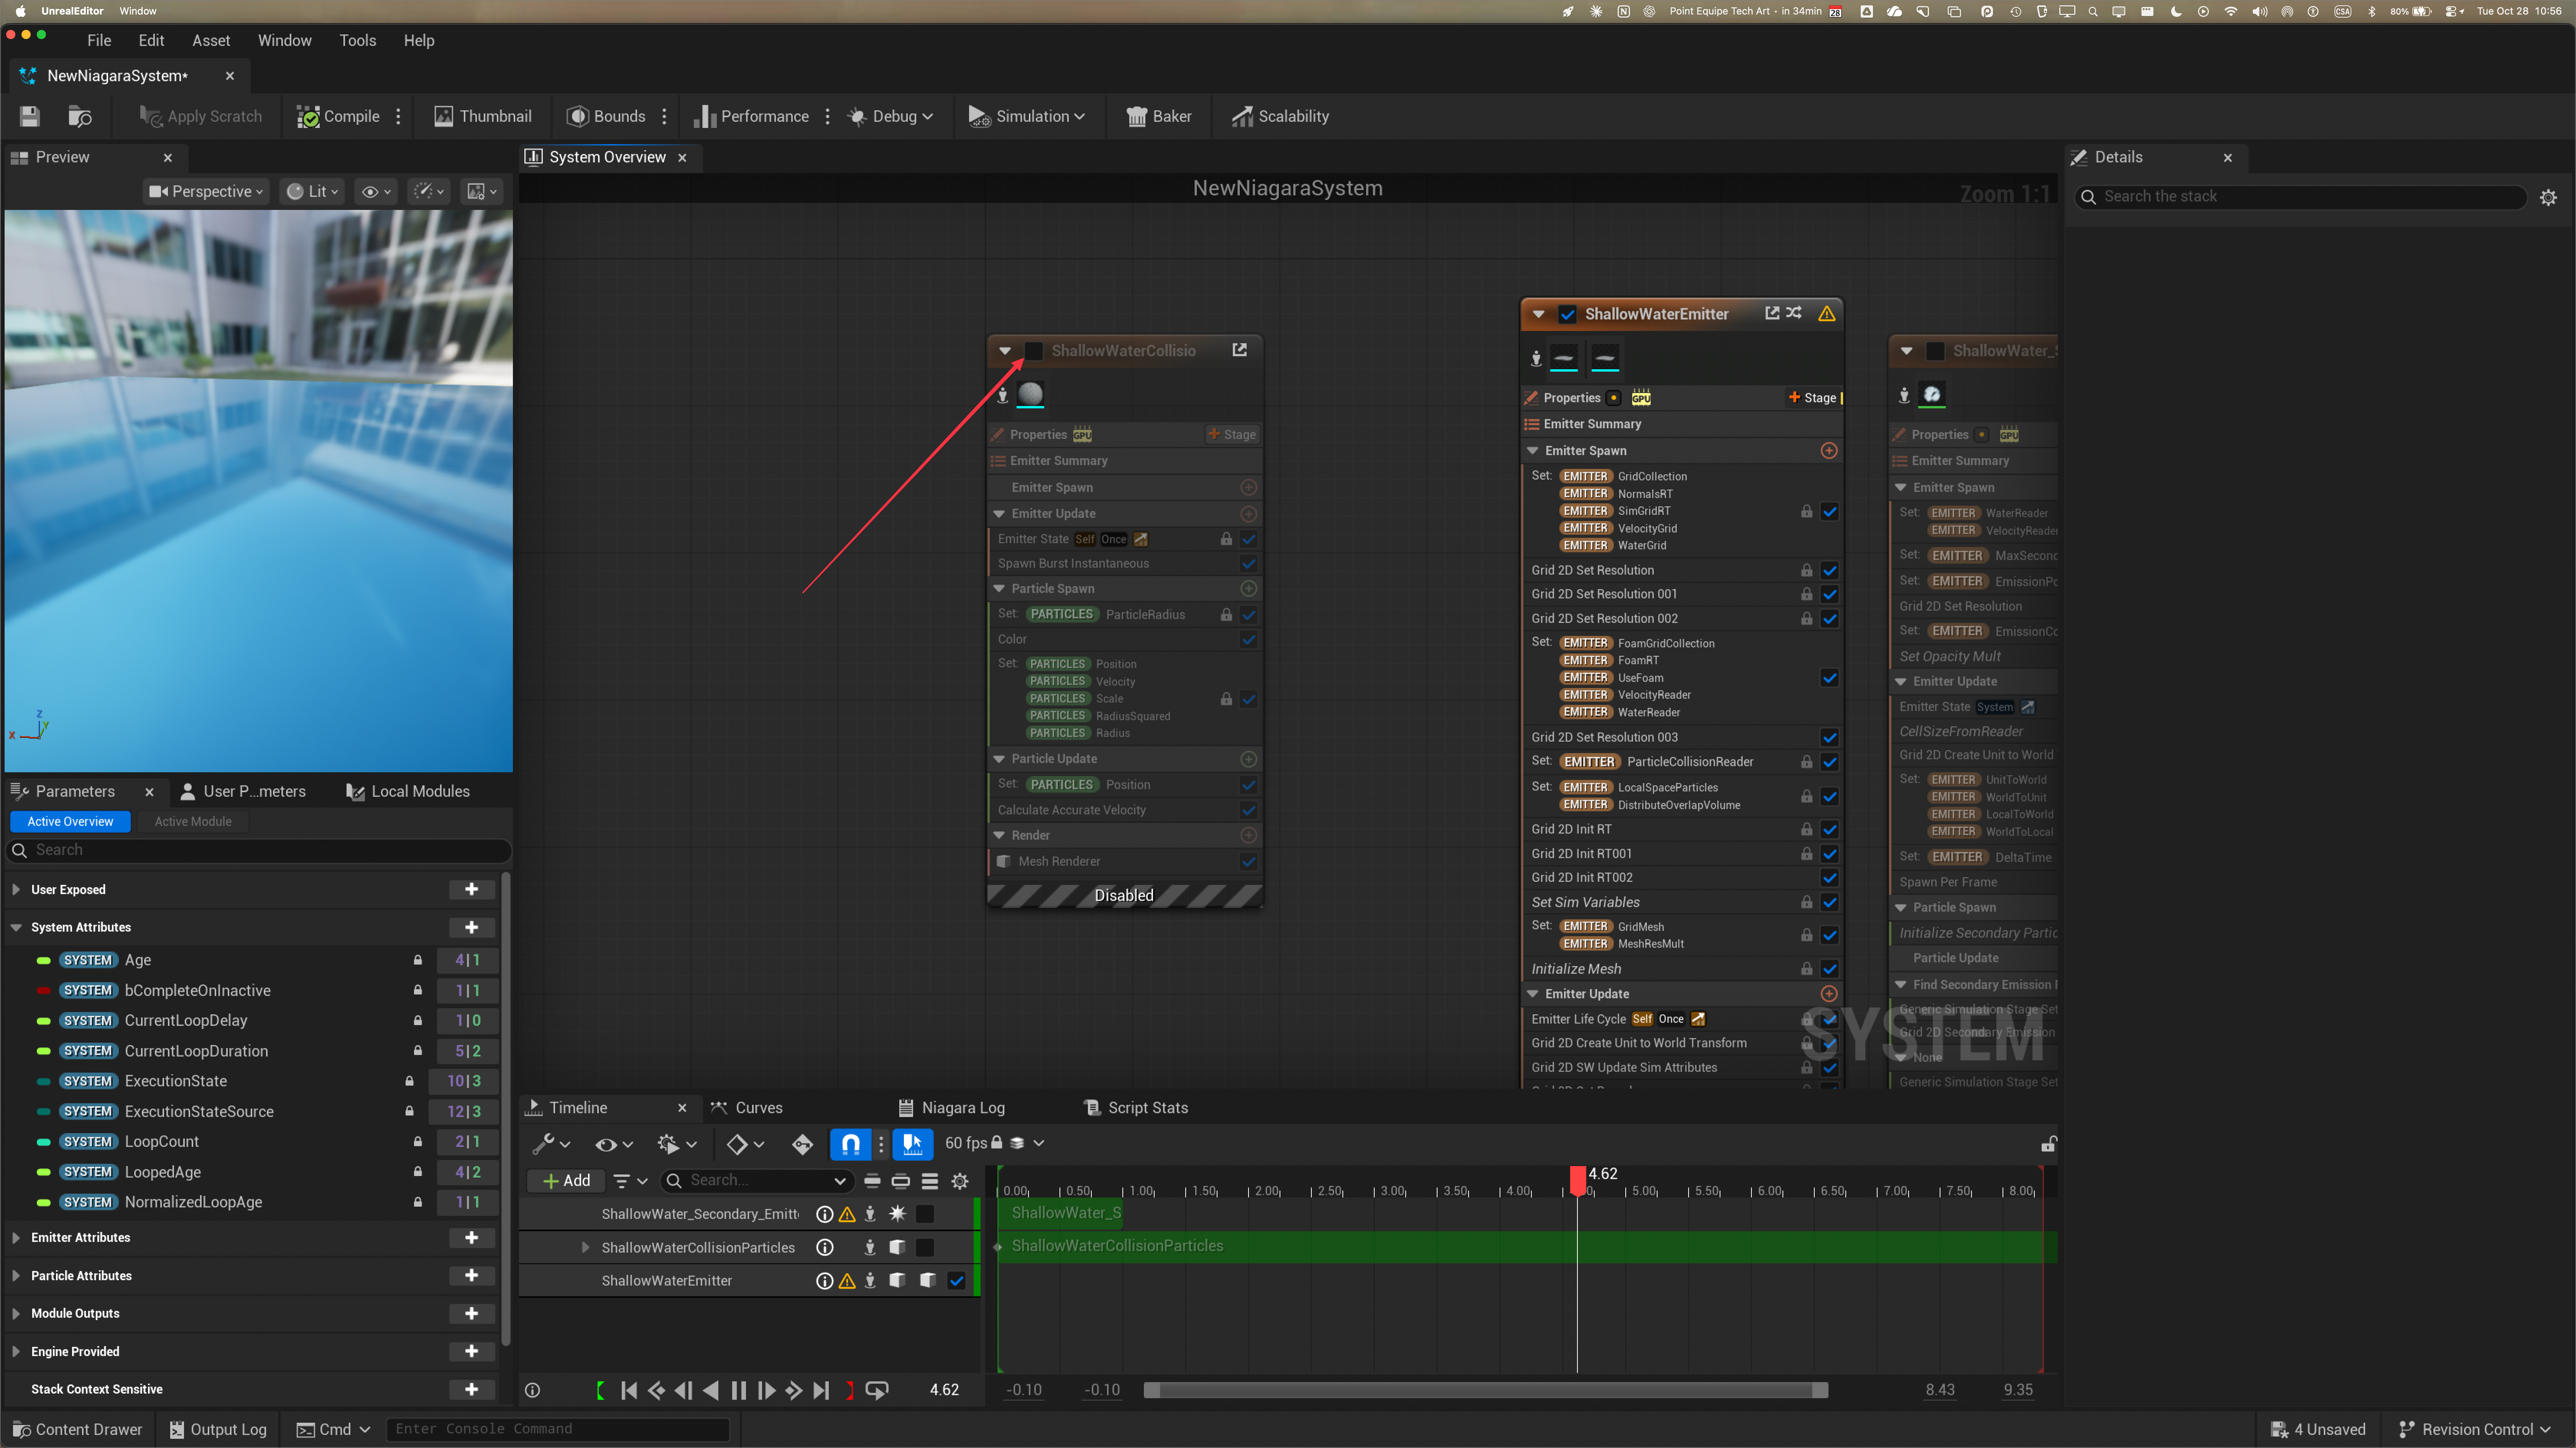Open the Content Drawer

pos(77,1430)
